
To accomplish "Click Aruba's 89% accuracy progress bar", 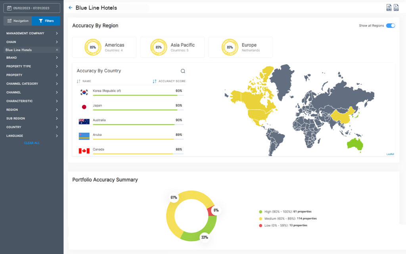I will (x=138, y=139).
